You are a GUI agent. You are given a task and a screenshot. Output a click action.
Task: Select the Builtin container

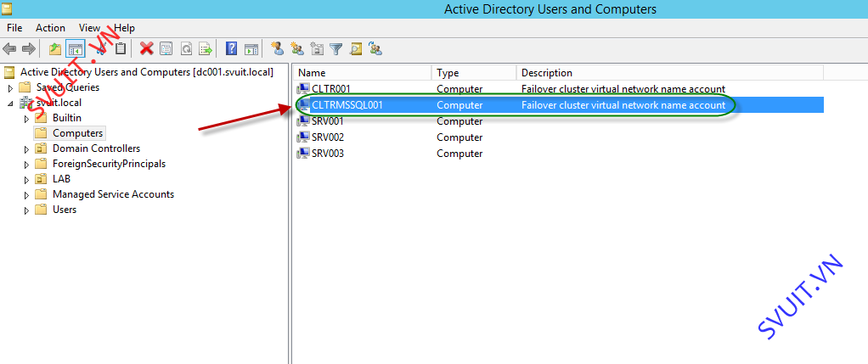click(x=67, y=118)
